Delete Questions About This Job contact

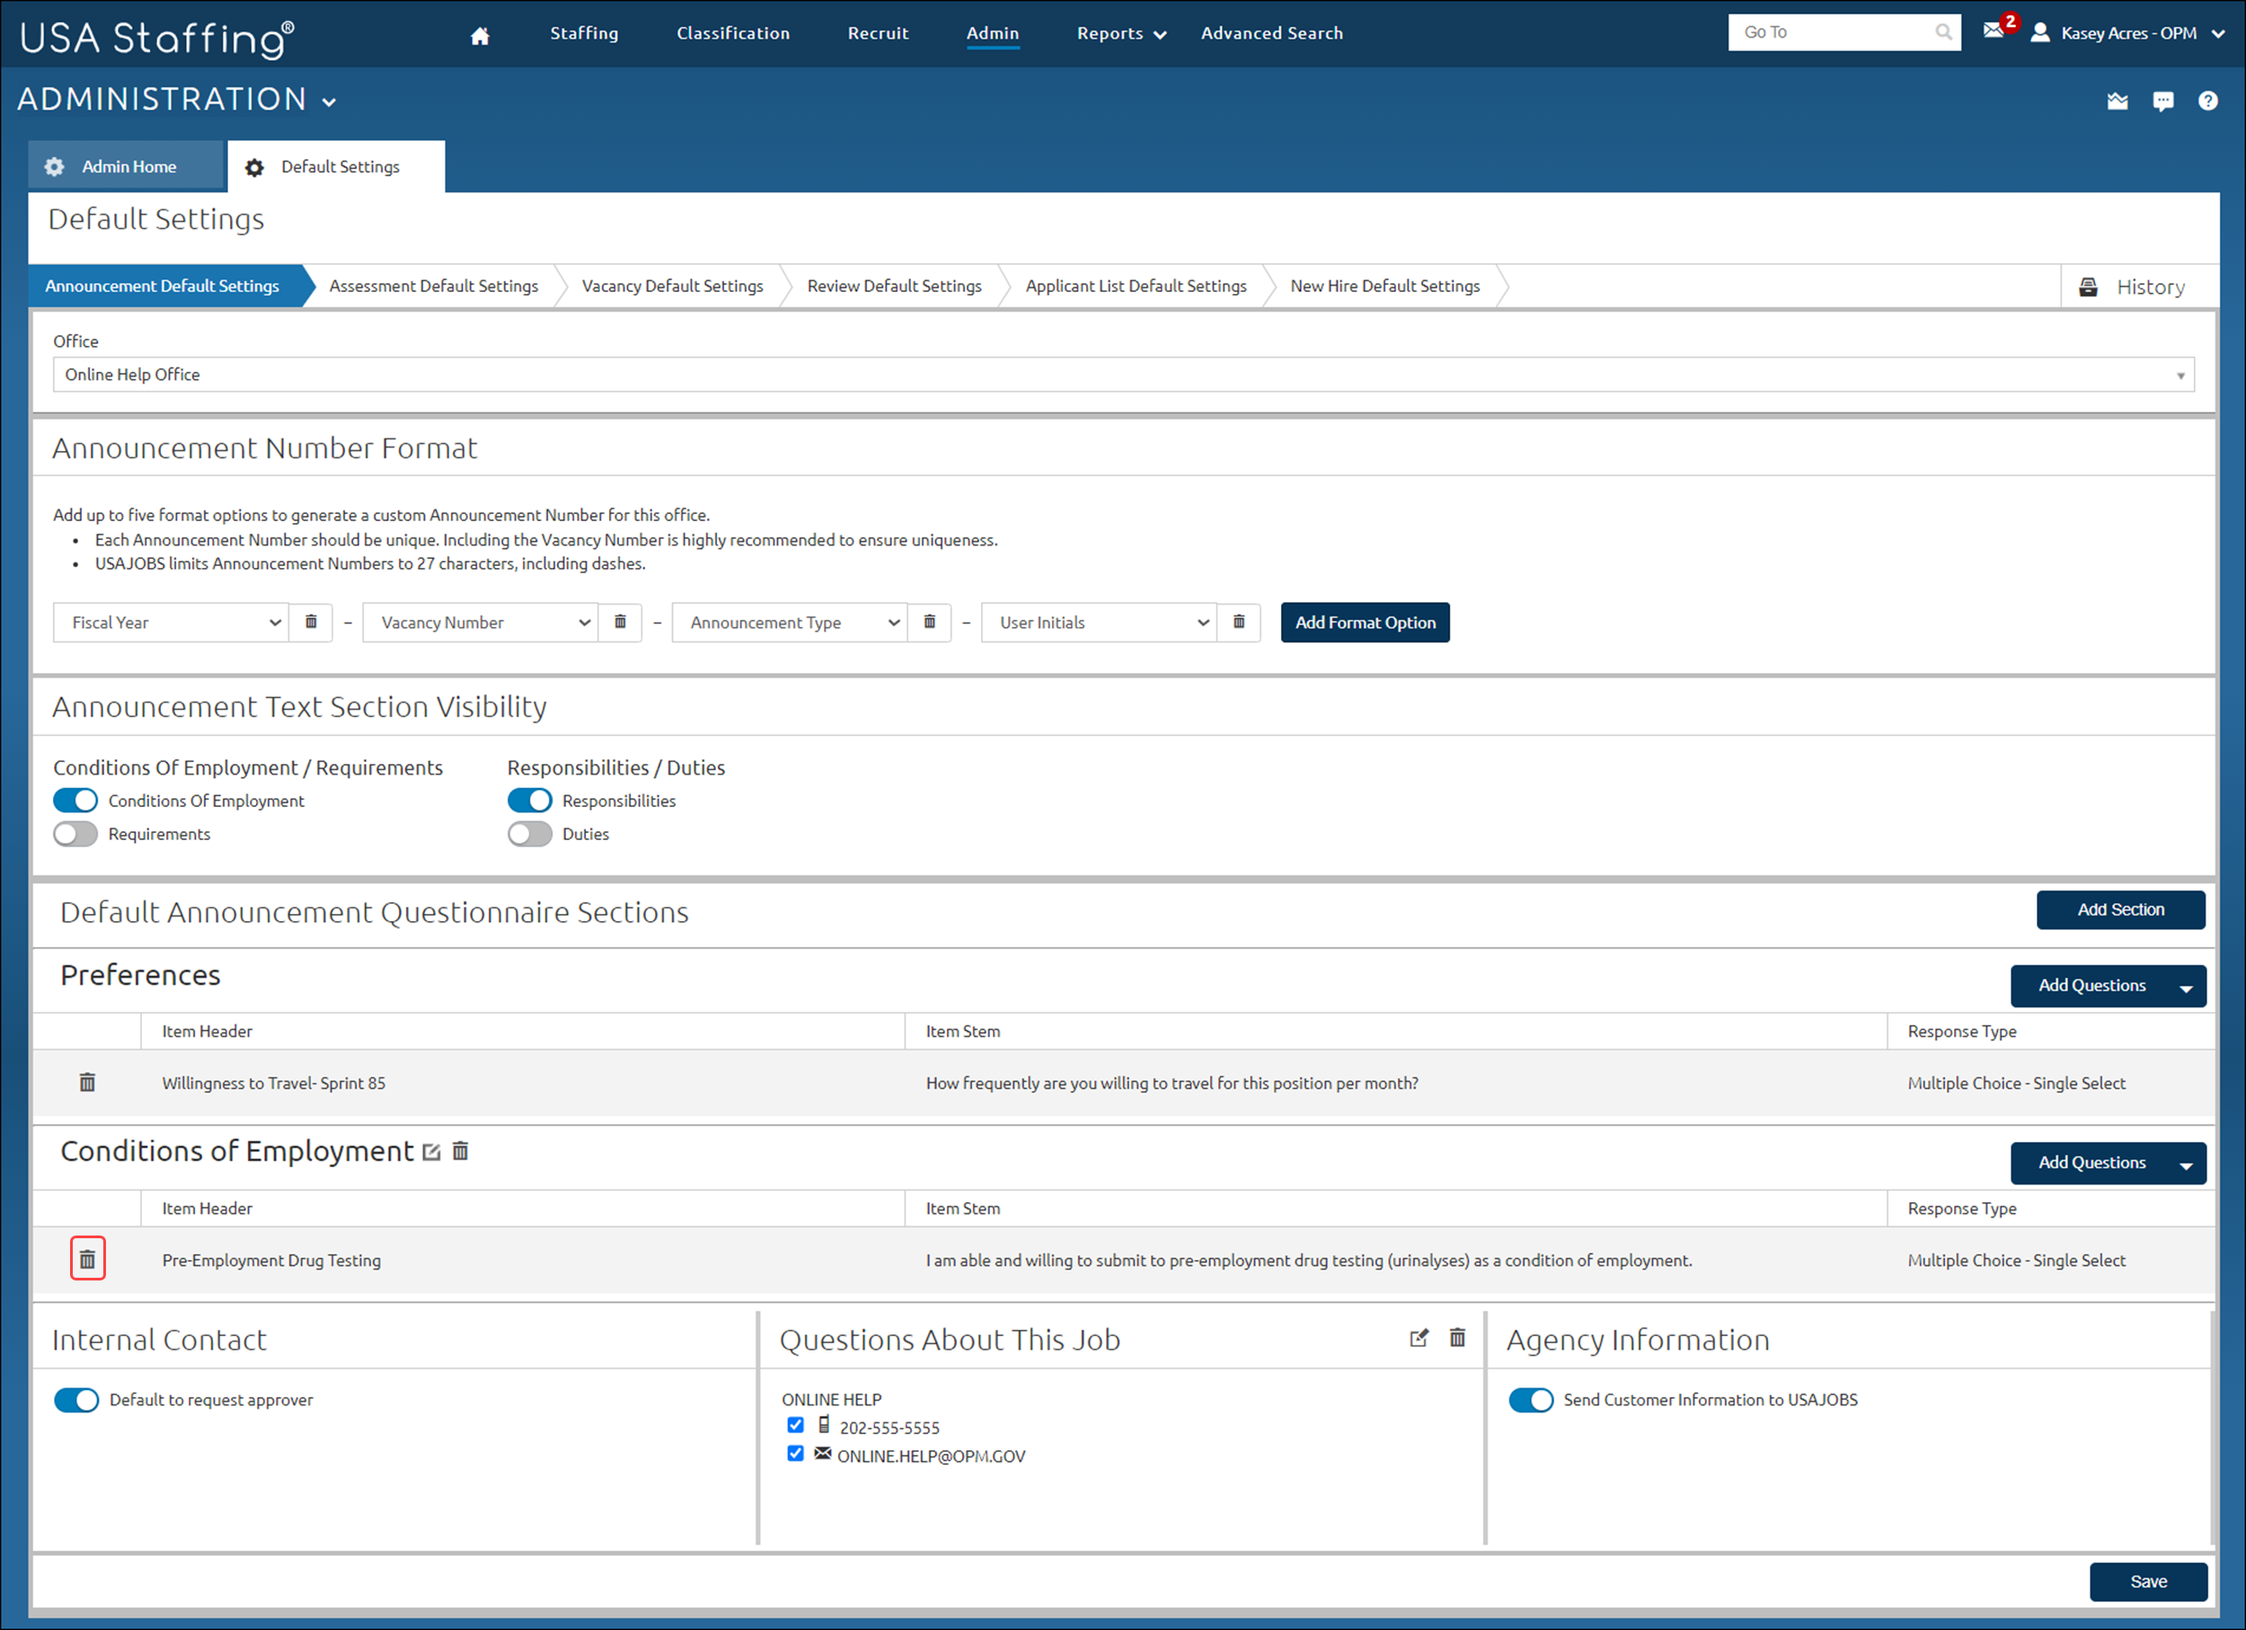click(x=1458, y=1338)
